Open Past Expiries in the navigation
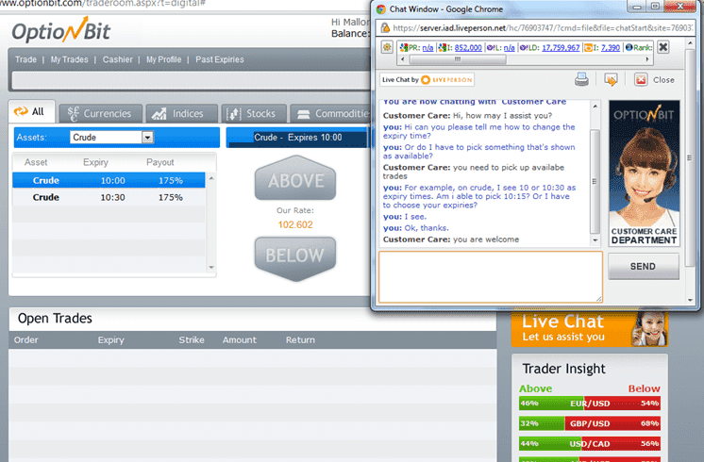Image resolution: width=704 pixels, height=462 pixels. pyautogui.click(x=220, y=59)
